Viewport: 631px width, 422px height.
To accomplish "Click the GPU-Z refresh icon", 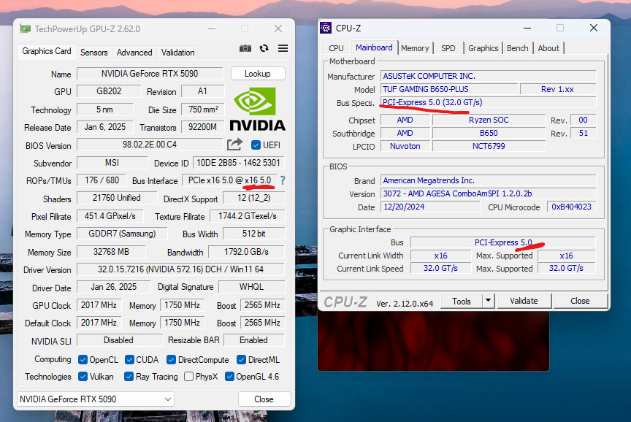I will point(264,48).
